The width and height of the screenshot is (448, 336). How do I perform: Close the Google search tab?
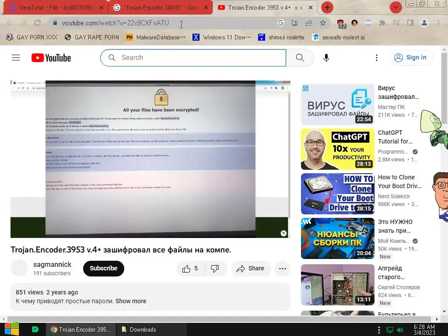(206, 8)
